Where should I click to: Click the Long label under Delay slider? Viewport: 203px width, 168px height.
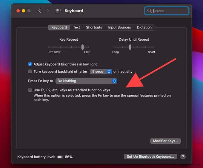click(x=116, y=52)
